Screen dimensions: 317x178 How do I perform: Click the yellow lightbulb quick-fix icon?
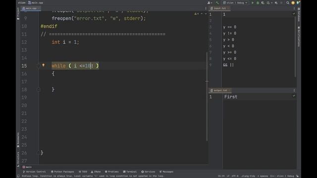(x=43, y=65)
